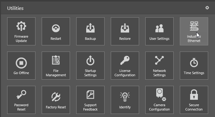
Task: Open File Management
Action: point(56,65)
